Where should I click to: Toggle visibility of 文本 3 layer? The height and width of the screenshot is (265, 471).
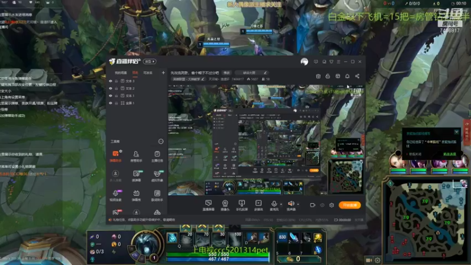point(111,81)
